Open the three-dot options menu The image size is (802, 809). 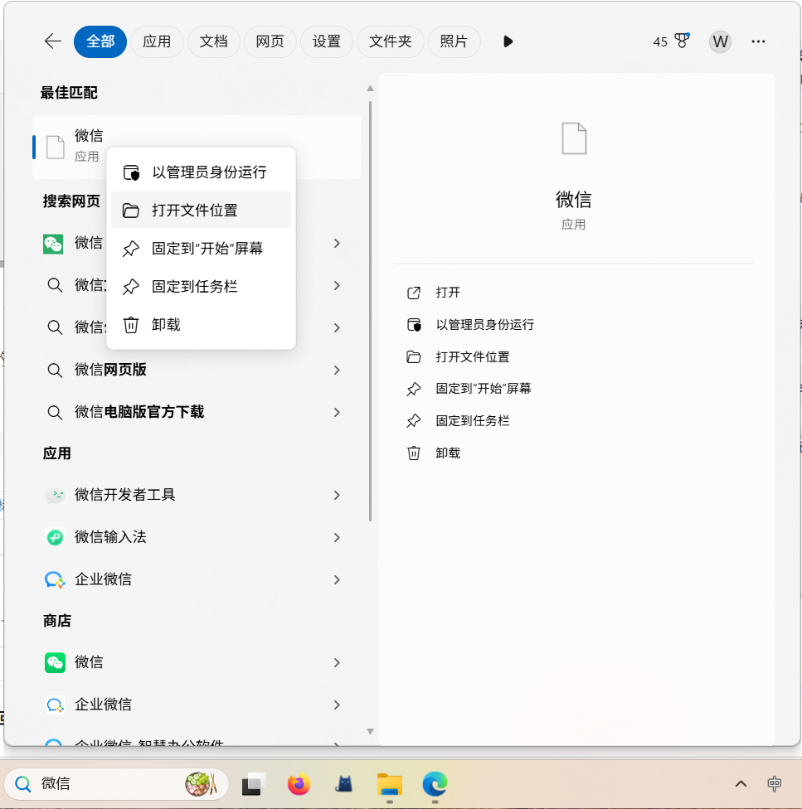(758, 41)
